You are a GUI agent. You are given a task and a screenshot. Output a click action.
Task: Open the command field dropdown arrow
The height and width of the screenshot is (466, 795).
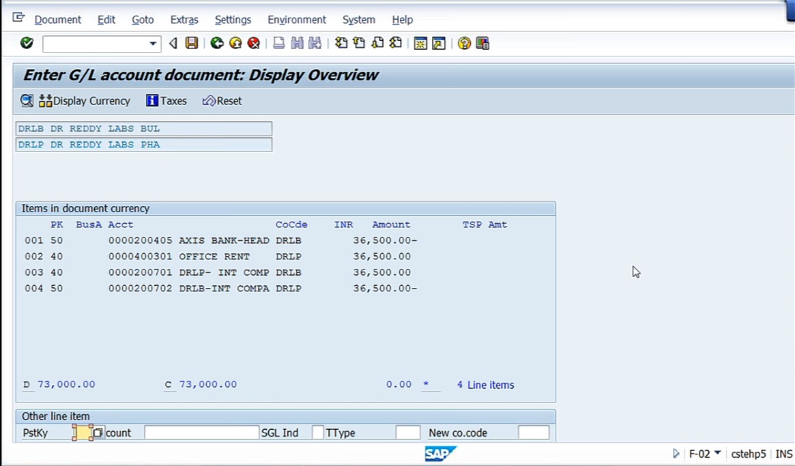point(153,44)
